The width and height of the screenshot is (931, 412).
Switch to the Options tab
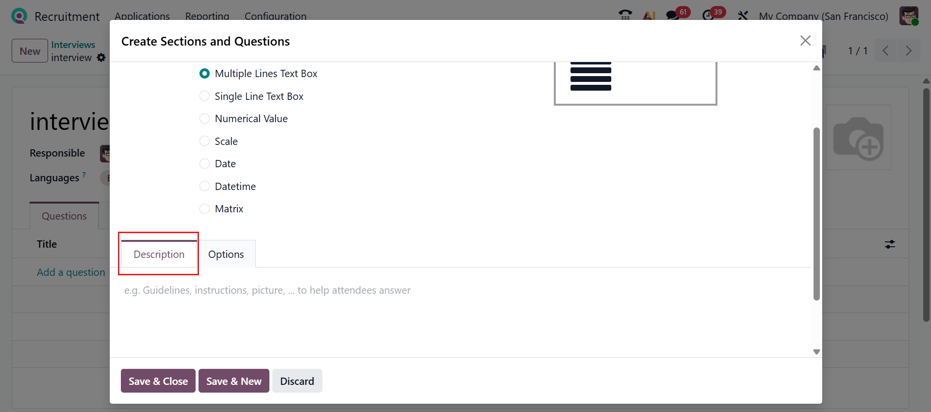coord(226,254)
